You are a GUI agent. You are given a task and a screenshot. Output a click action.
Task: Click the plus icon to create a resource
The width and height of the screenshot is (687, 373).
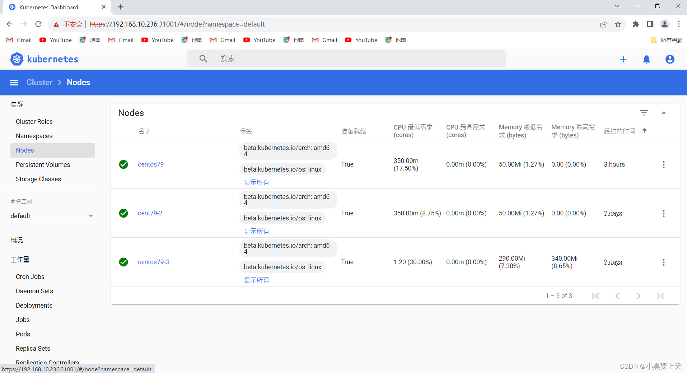(x=623, y=59)
